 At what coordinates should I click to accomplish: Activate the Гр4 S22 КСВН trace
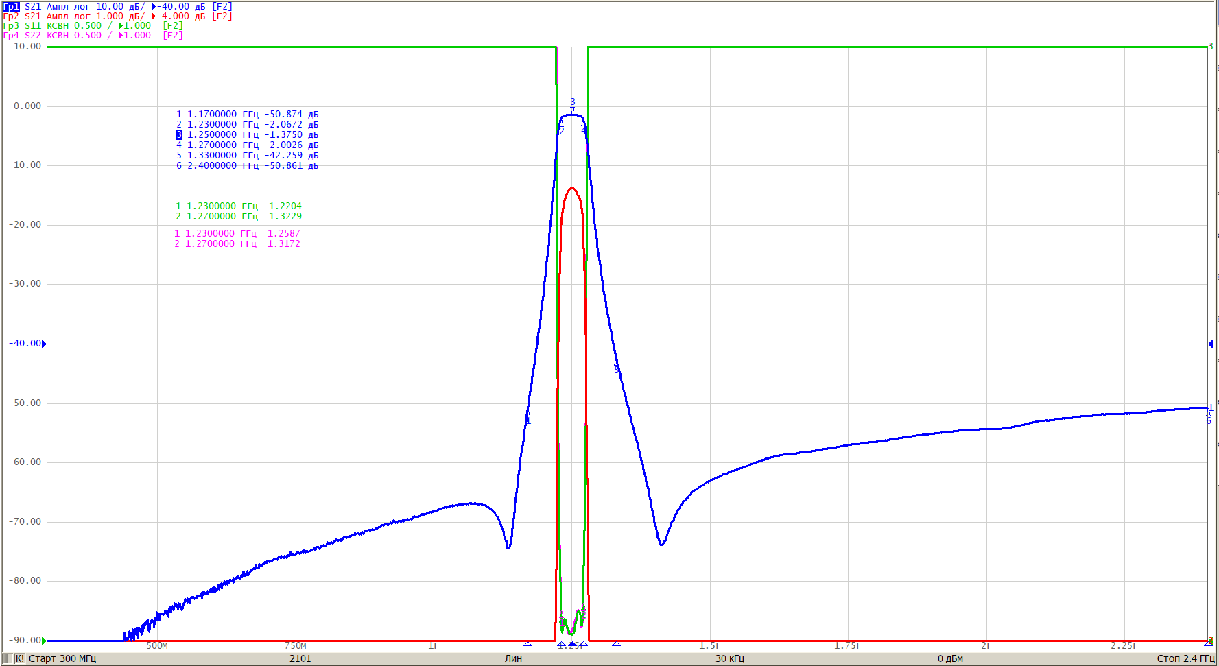tap(93, 35)
